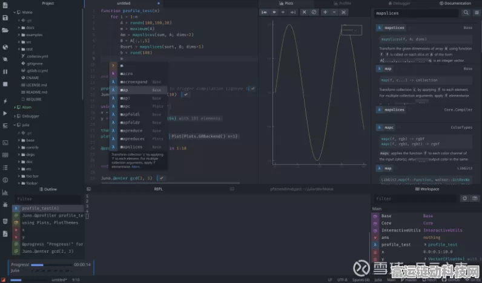Switch to the Plots tab
Screen dimensions: 482x283
tap(286, 4)
